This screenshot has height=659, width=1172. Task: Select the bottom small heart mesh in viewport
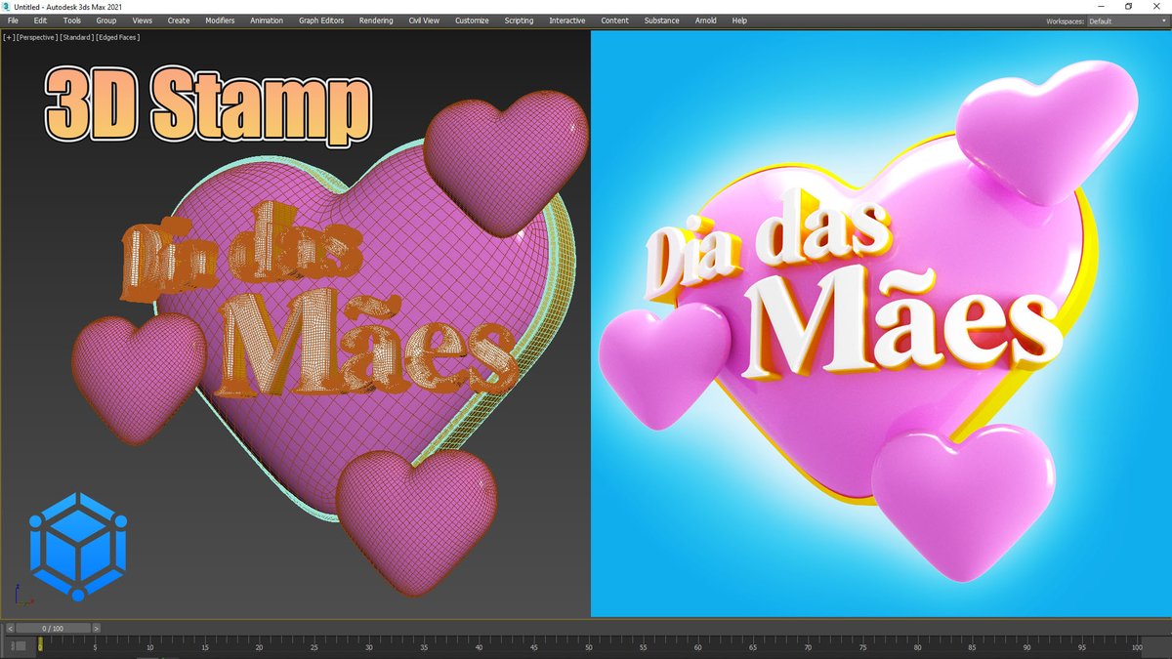tap(417, 522)
